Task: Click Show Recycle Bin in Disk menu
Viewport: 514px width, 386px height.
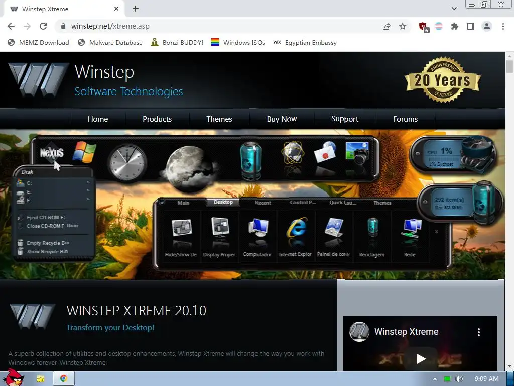Action: click(x=47, y=251)
